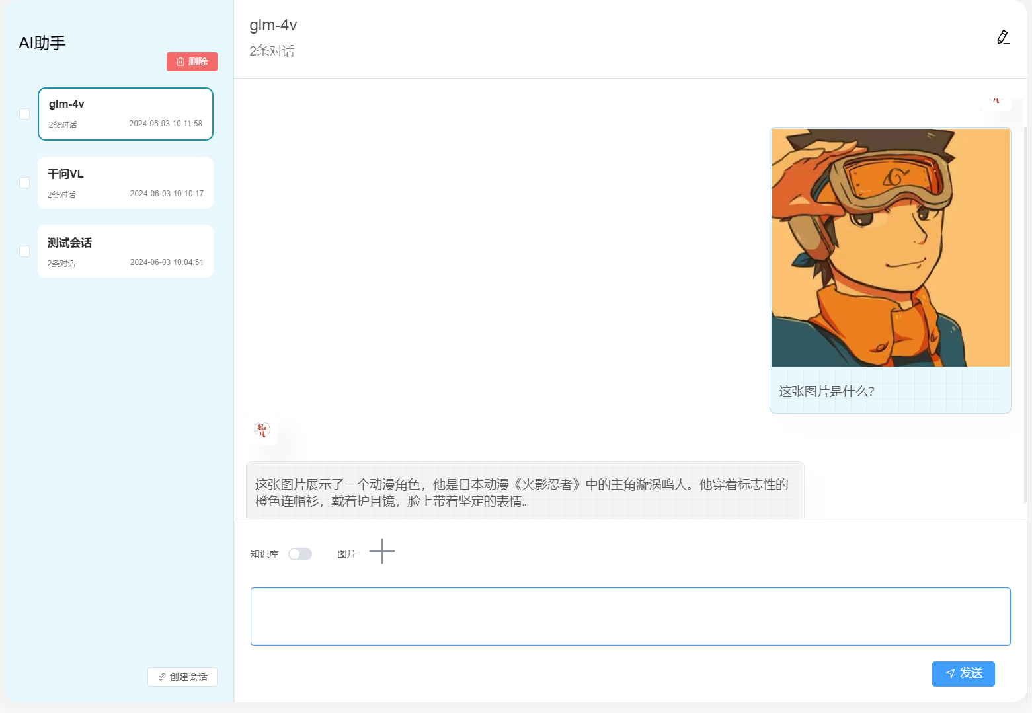Tick the checkbox beside glm-4v conversation
This screenshot has height=713, width=1032.
[24, 114]
